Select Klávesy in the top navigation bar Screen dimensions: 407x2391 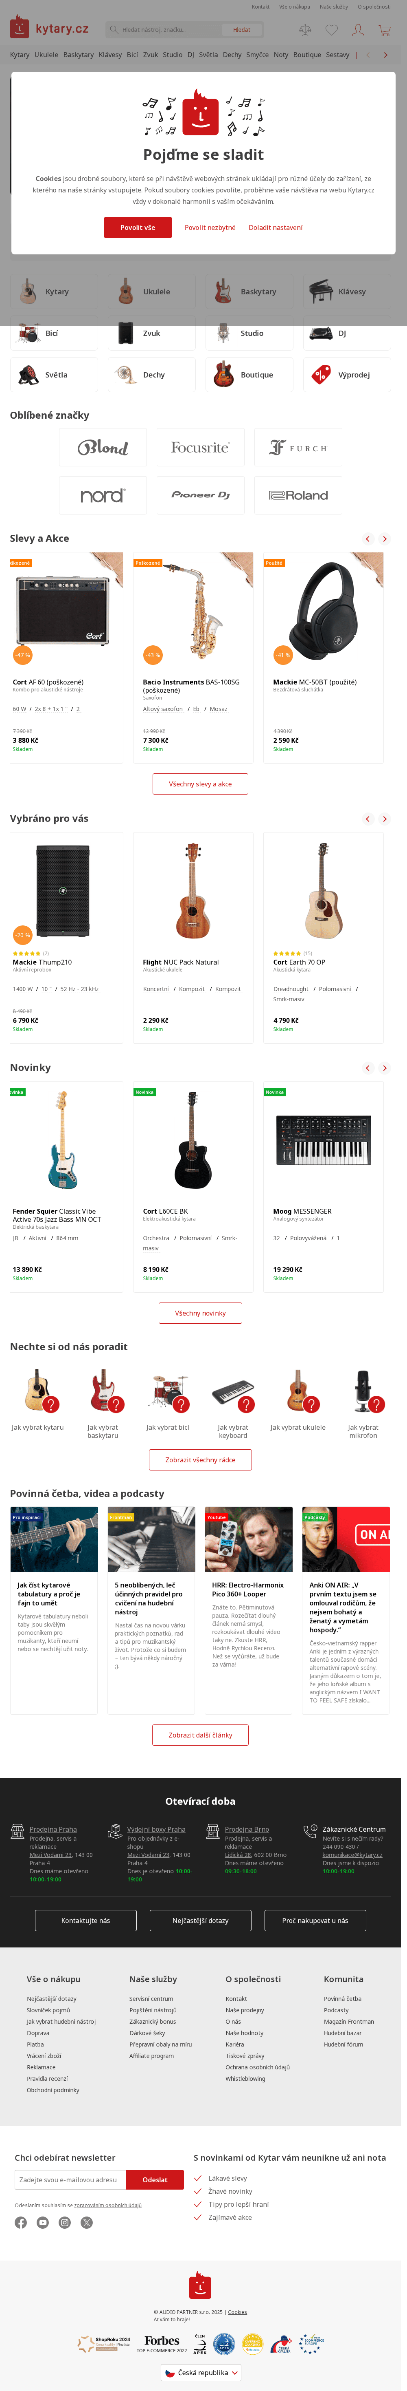(110, 55)
